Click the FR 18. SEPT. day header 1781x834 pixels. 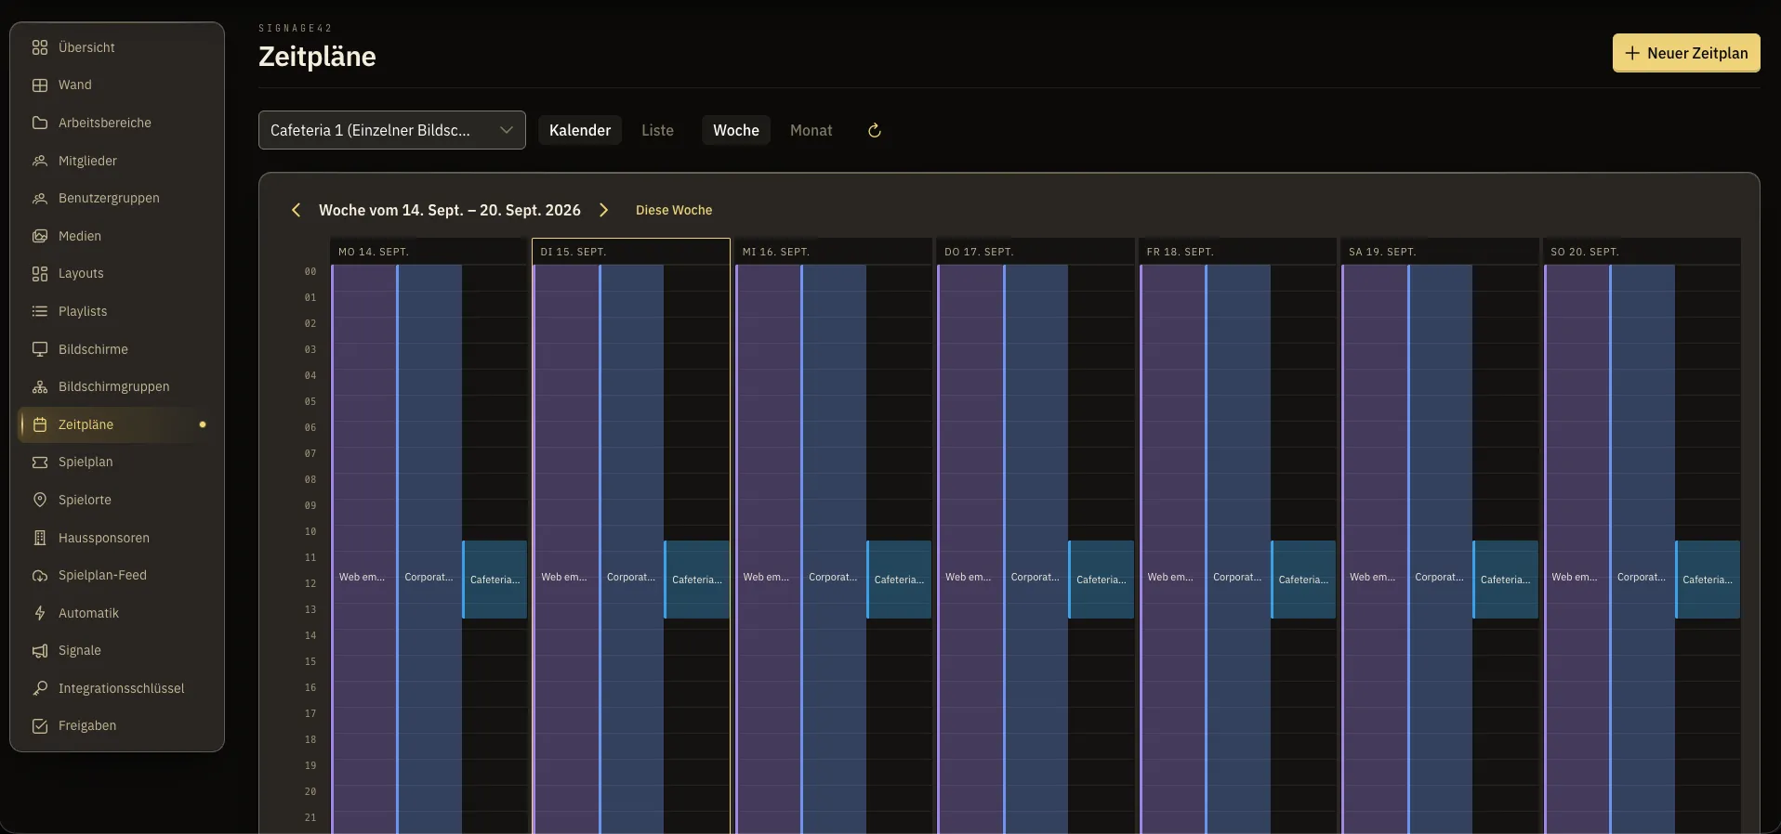click(1237, 252)
